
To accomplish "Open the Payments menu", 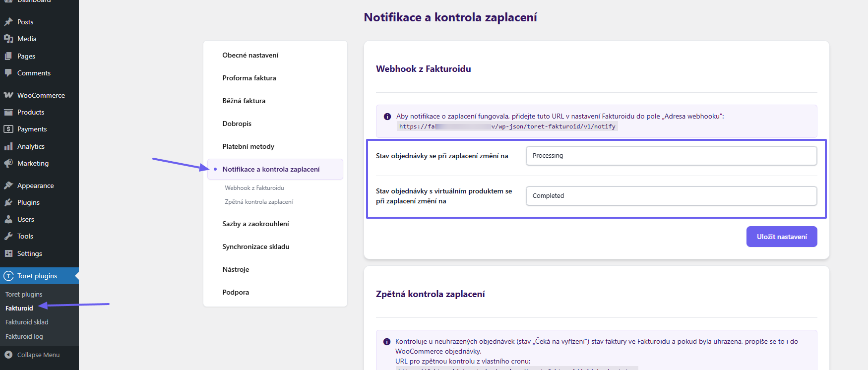I will coord(39,129).
